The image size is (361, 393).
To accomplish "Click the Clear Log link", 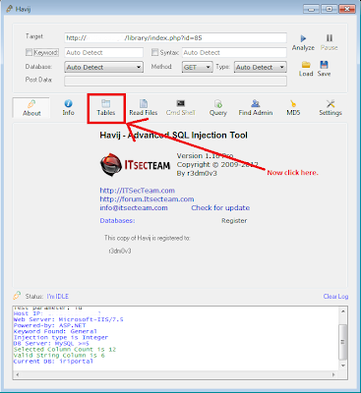I will coord(335,296).
